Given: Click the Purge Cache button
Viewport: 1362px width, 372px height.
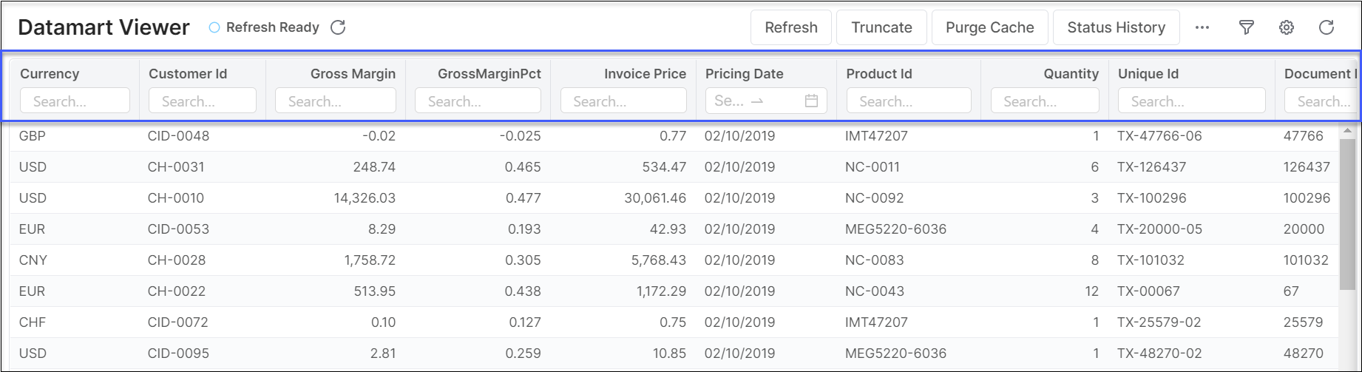Looking at the screenshot, I should 989,27.
